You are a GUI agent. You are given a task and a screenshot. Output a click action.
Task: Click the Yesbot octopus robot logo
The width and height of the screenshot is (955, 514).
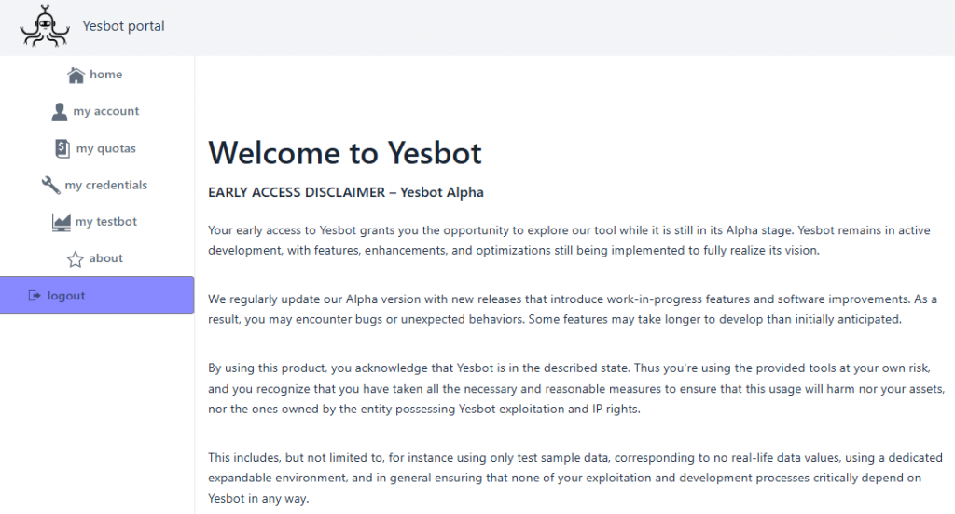click(x=45, y=25)
